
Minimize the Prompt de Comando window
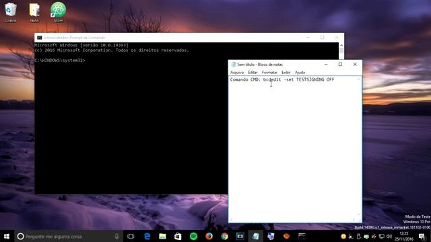[x=308, y=38]
